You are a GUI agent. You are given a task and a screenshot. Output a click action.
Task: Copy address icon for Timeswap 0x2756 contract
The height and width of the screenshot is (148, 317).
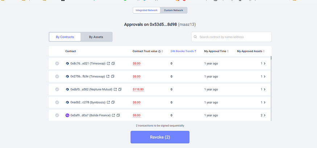[x=113, y=76]
